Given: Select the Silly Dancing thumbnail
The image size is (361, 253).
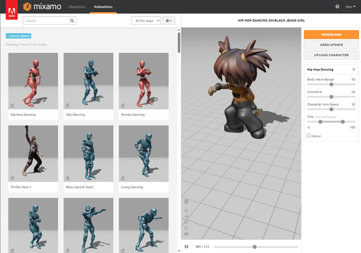Looking at the screenshot, I should 89,81.
